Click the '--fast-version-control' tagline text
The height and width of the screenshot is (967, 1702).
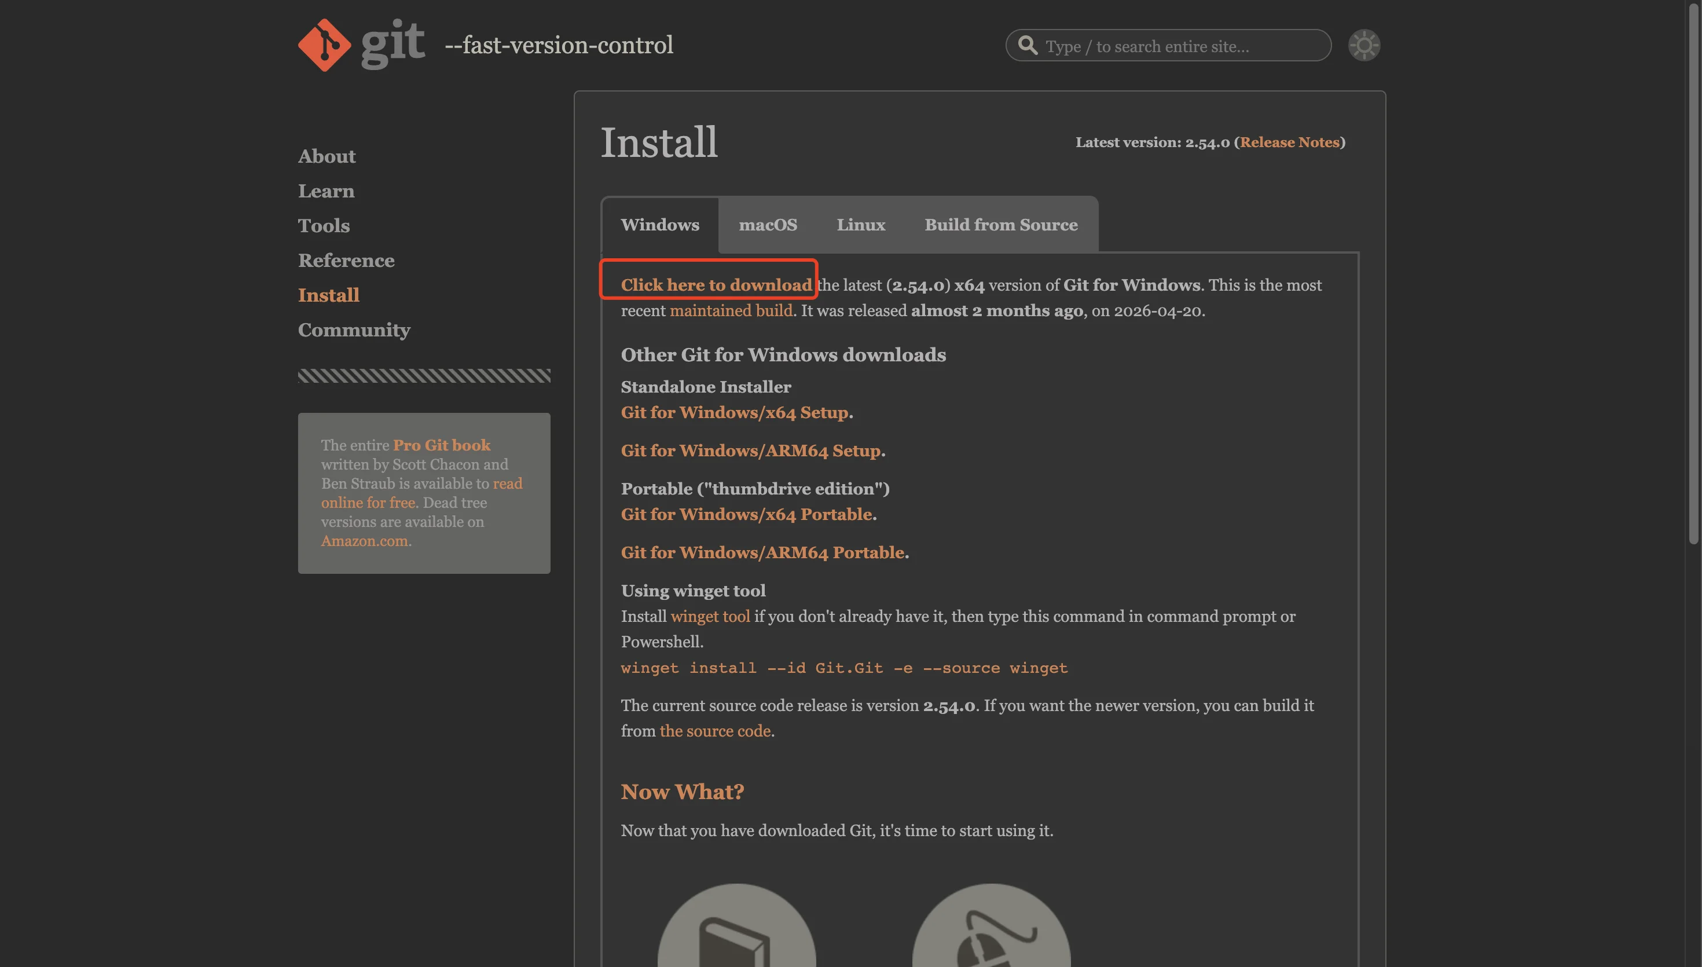coord(558,45)
